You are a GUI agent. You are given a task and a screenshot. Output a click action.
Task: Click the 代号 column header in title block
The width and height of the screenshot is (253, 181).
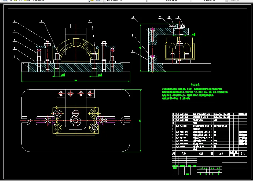pyautogui.click(x=184, y=154)
